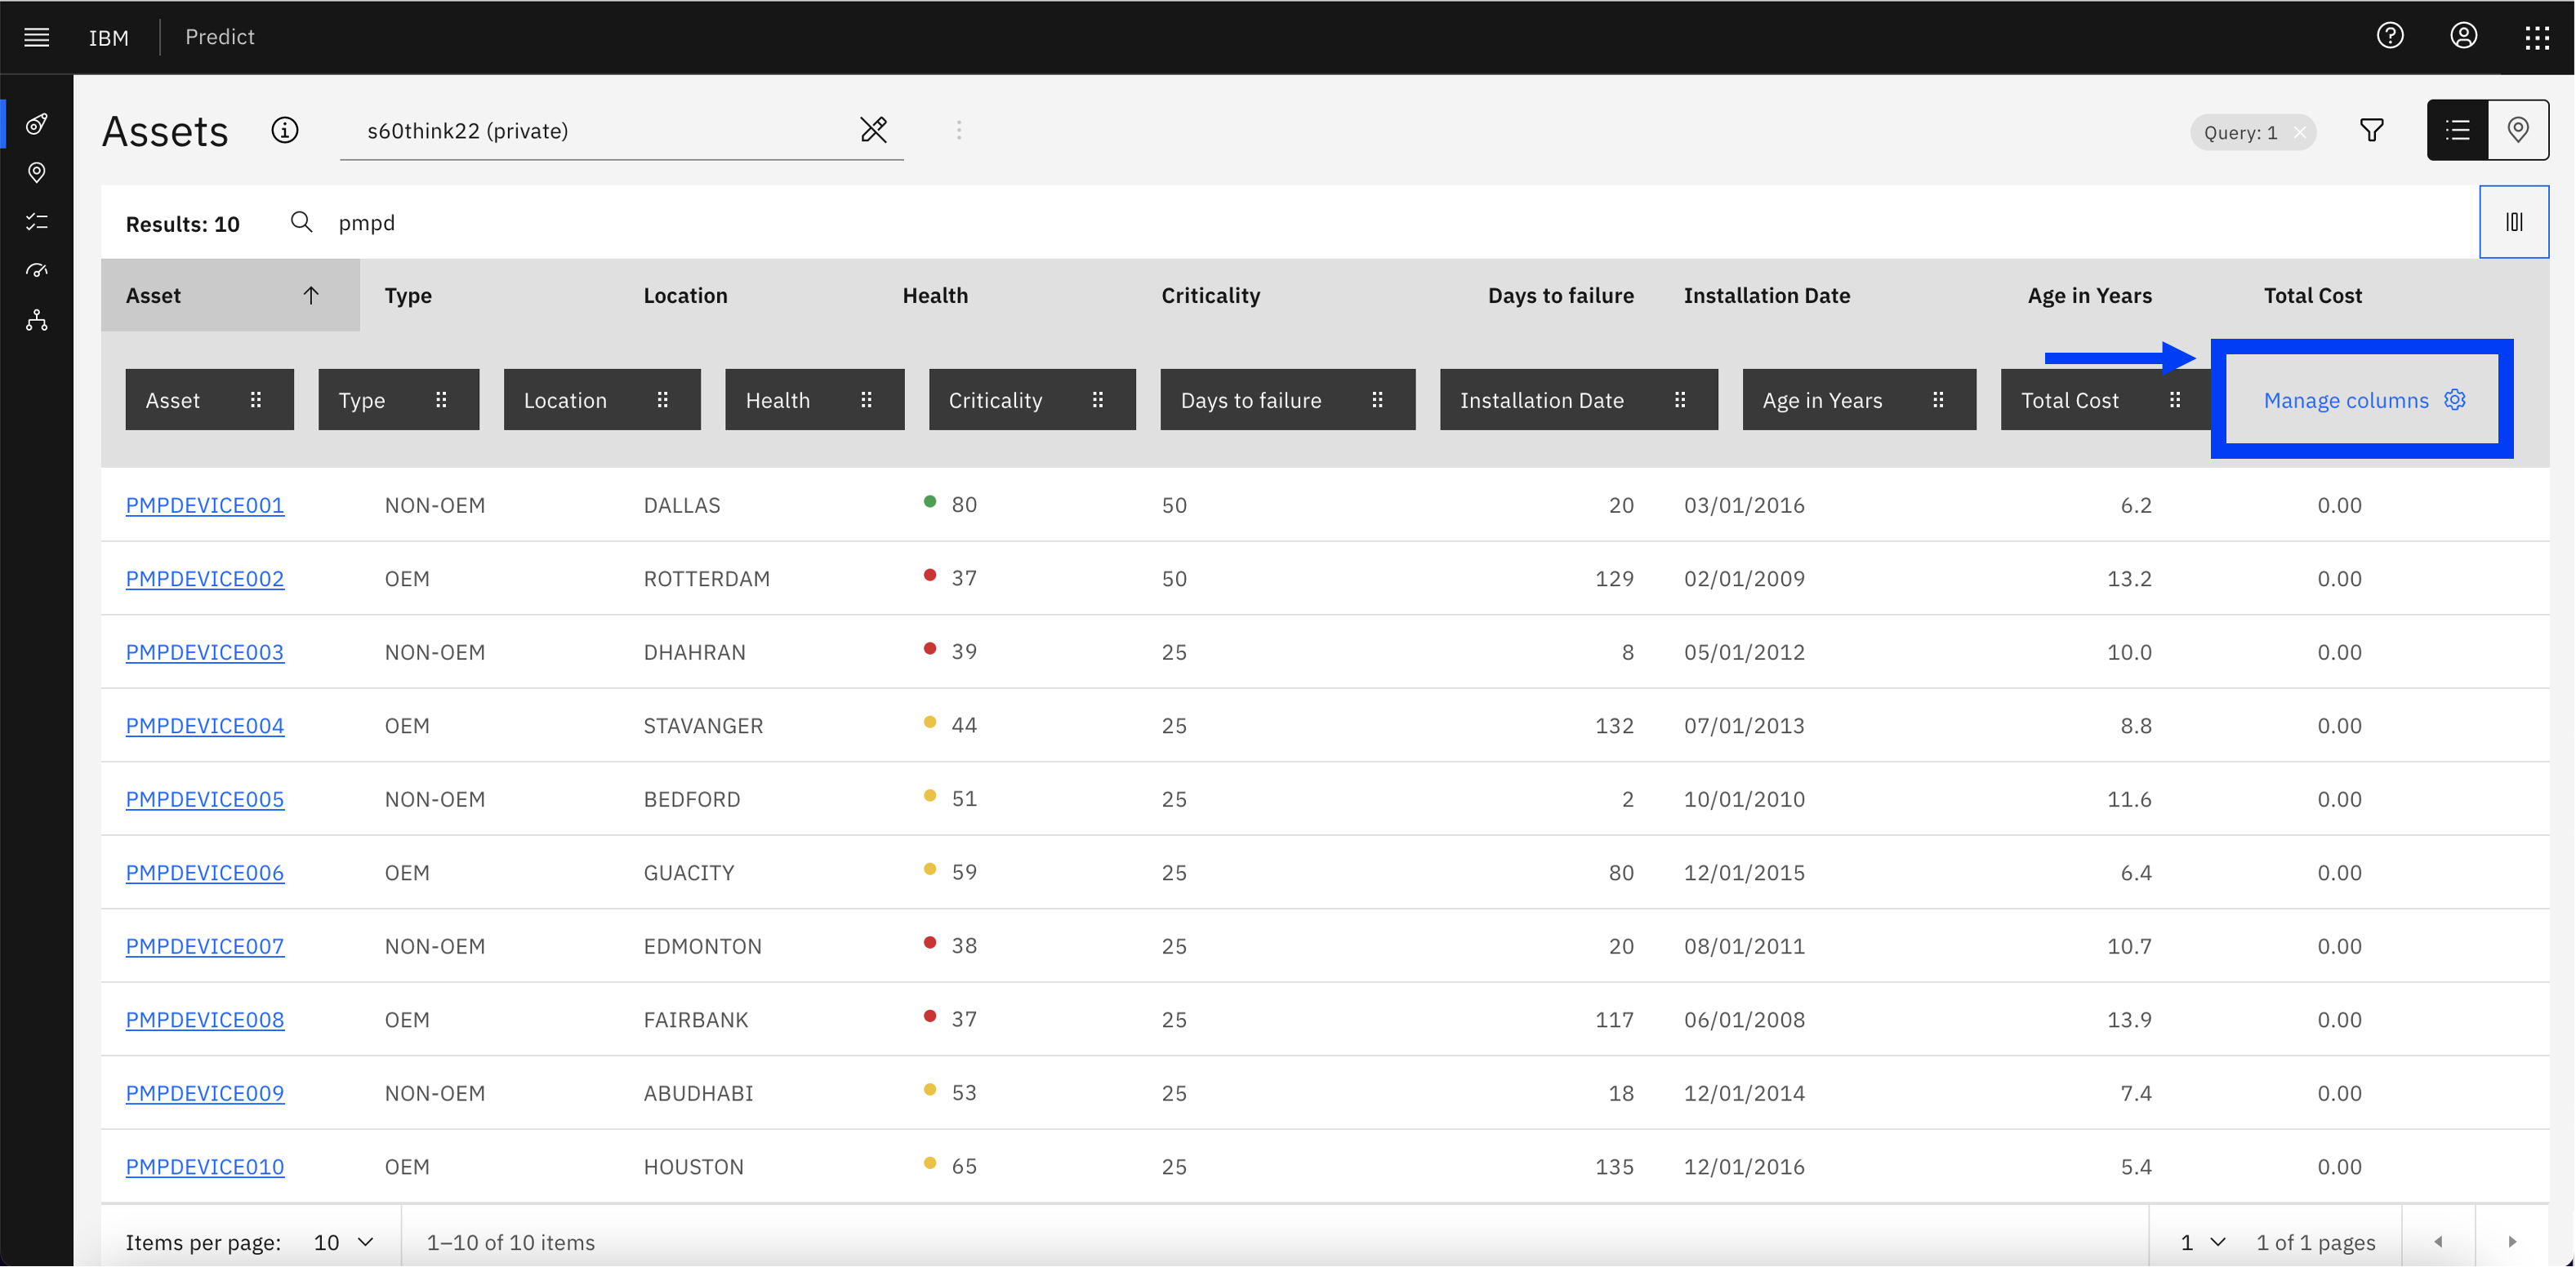Grab the Age in Years drag handle
The image size is (2576, 1267).
pyautogui.click(x=1938, y=400)
